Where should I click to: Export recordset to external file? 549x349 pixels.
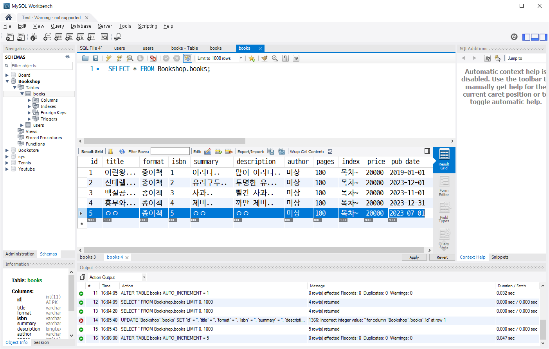pos(271,151)
